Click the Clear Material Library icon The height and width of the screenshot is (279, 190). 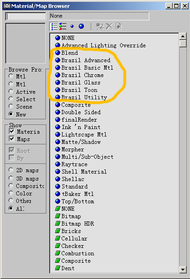[119, 26]
